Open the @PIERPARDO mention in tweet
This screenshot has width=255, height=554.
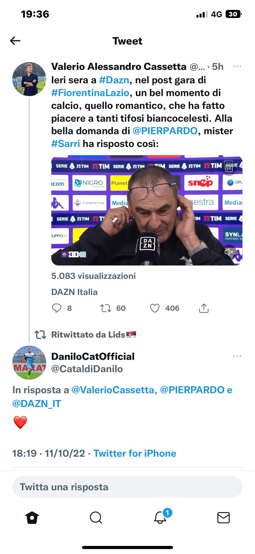pos(165,131)
